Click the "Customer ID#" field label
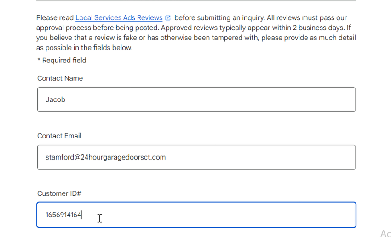Viewport: 391px width, 237px height. click(x=59, y=193)
